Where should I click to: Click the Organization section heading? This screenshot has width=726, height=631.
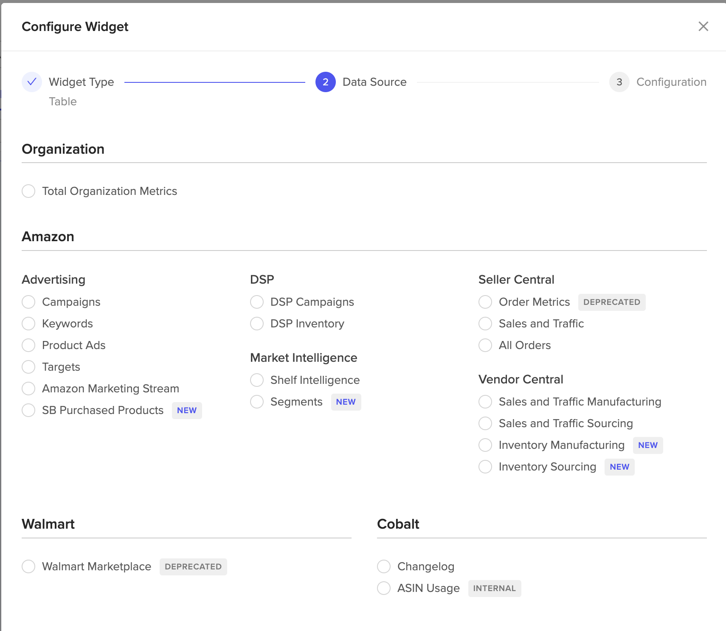click(63, 149)
